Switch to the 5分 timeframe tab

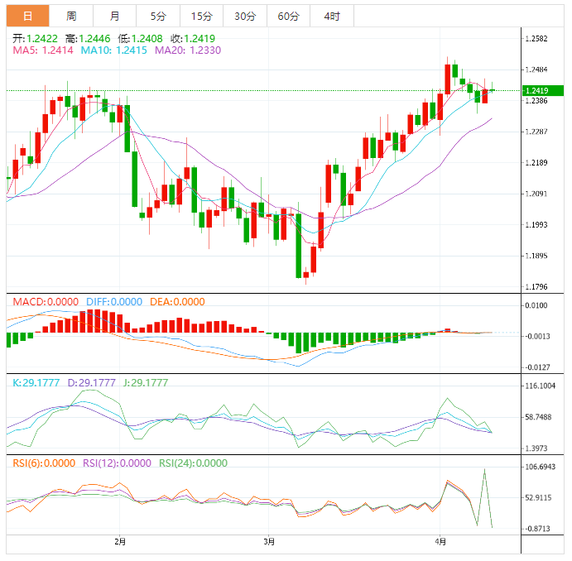157,16
